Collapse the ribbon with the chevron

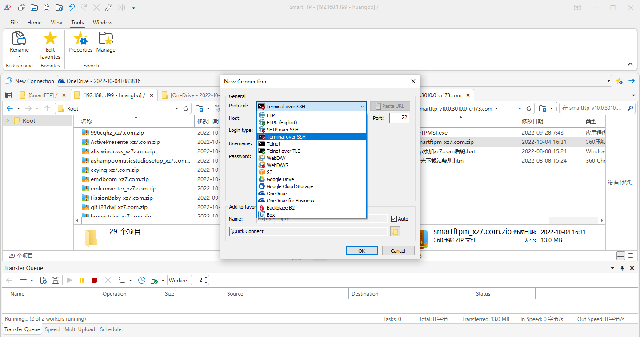[630, 64]
